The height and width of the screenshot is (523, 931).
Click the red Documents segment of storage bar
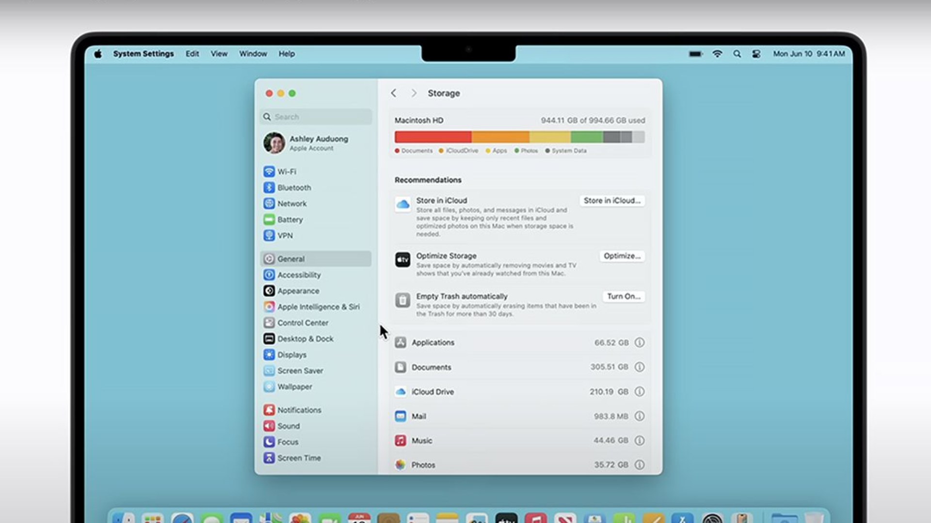[433, 137]
